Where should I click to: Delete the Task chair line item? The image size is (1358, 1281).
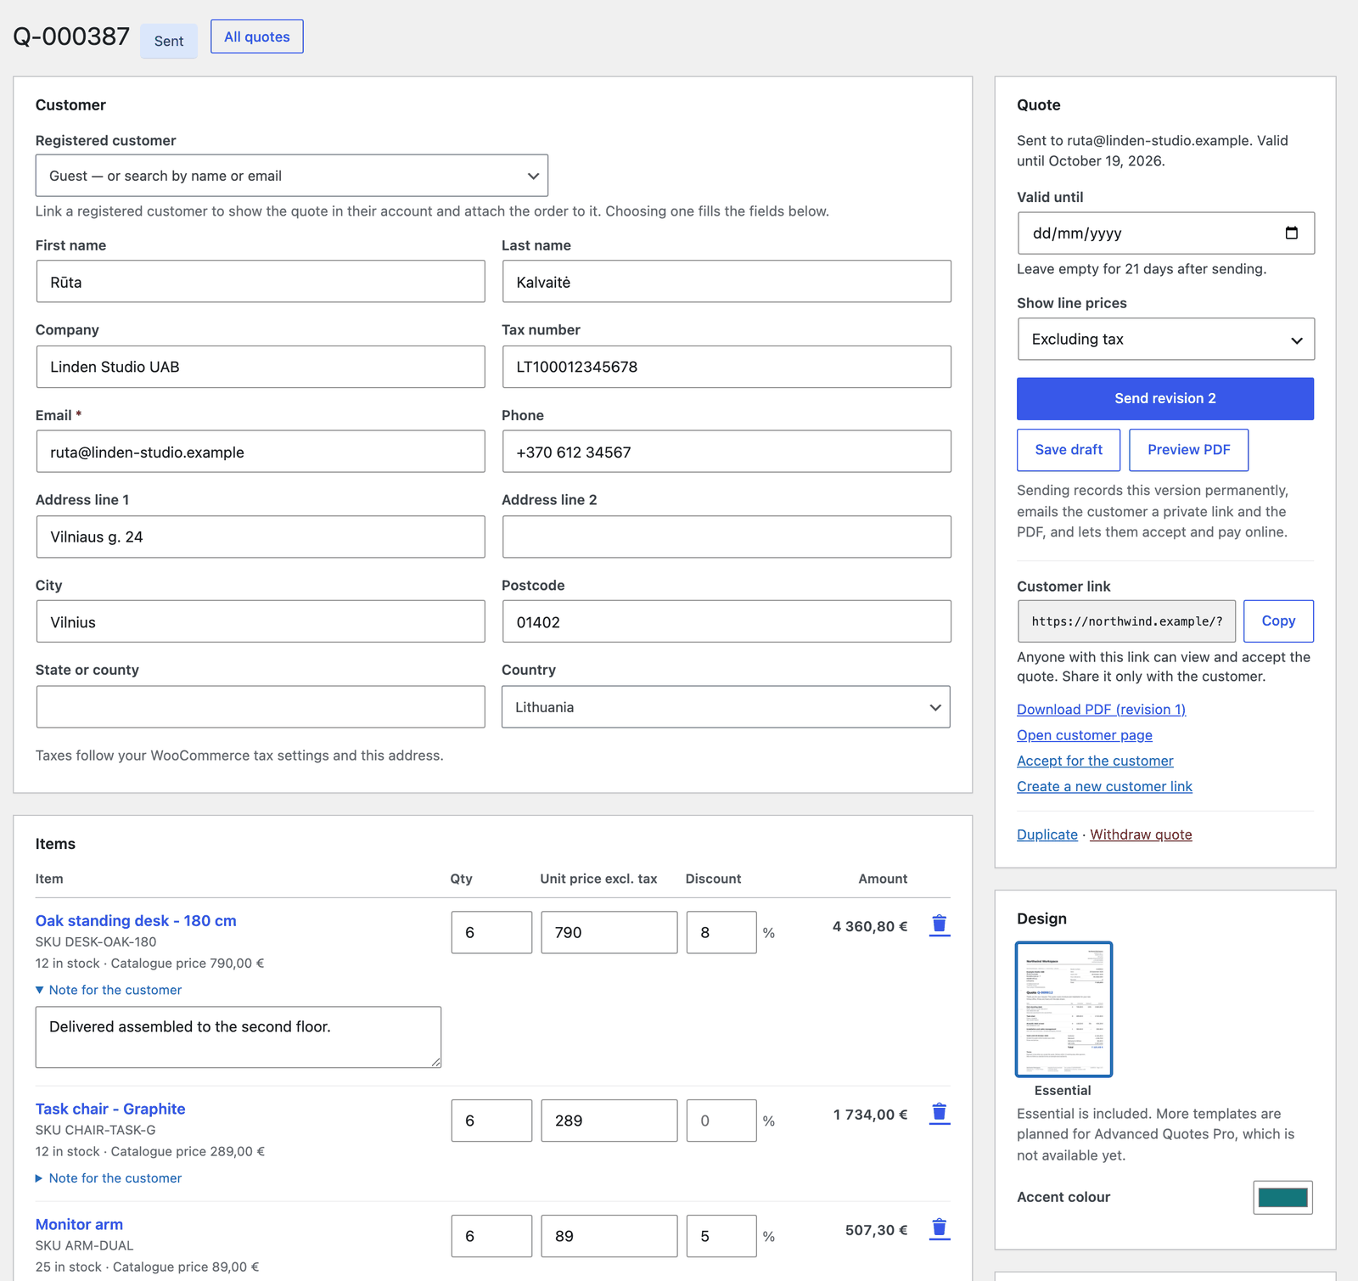click(939, 1113)
